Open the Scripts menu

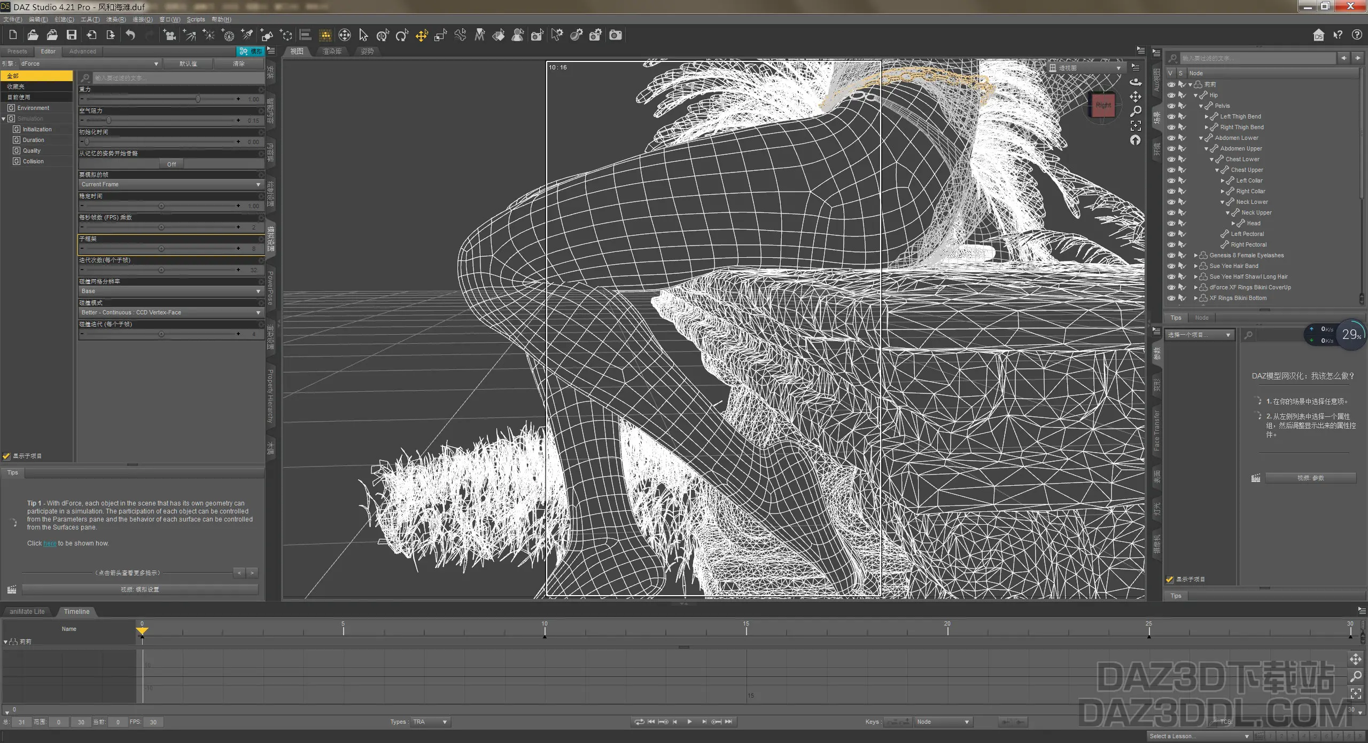[196, 19]
